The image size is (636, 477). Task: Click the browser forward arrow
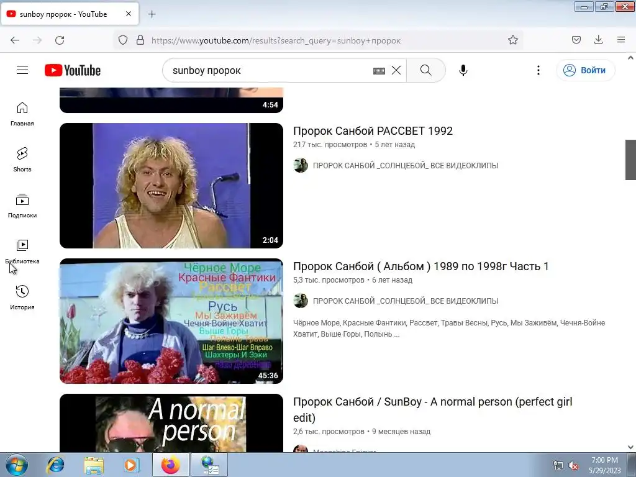(37, 40)
